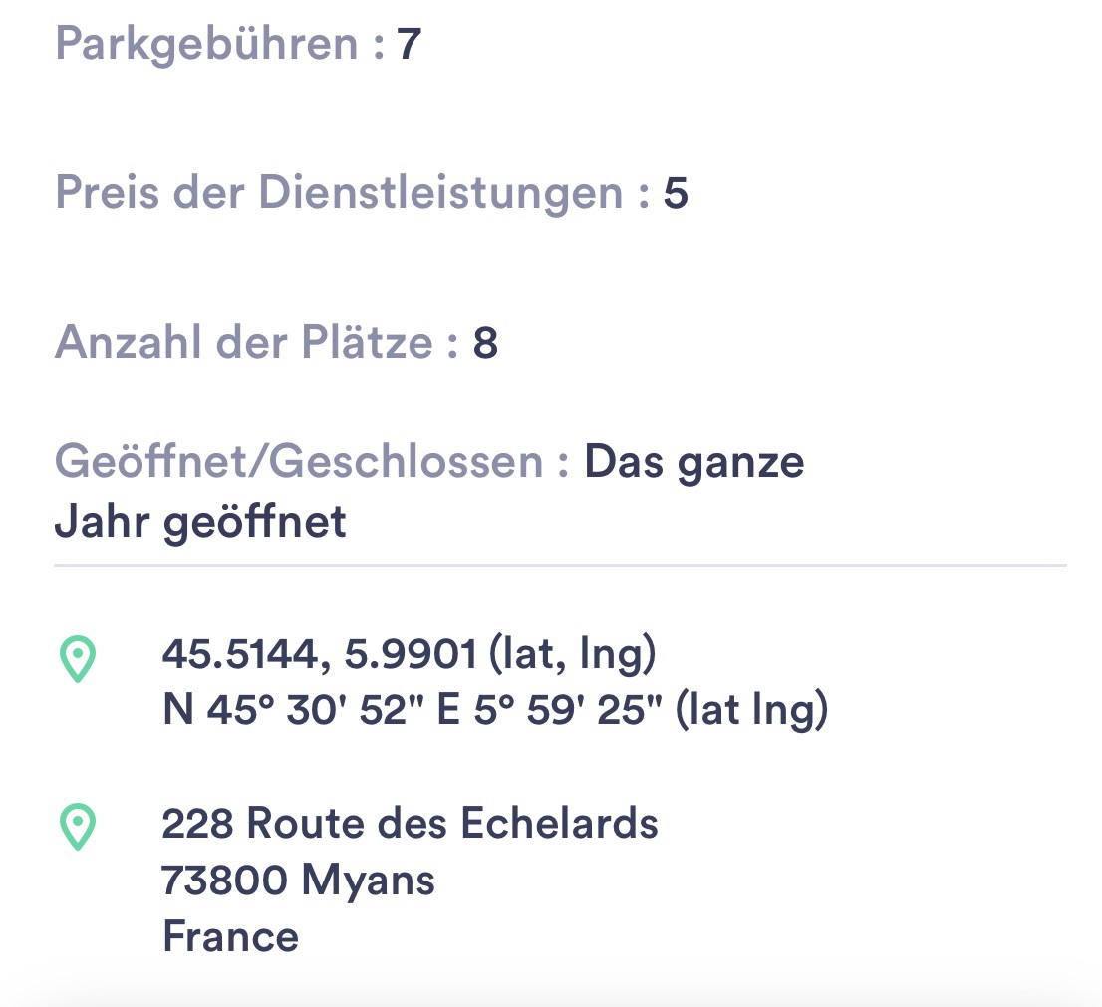Screen dimensions: 1102x1007
Task: Click "(lat, lng)" after the decimal coordinates
Action: tap(572, 654)
